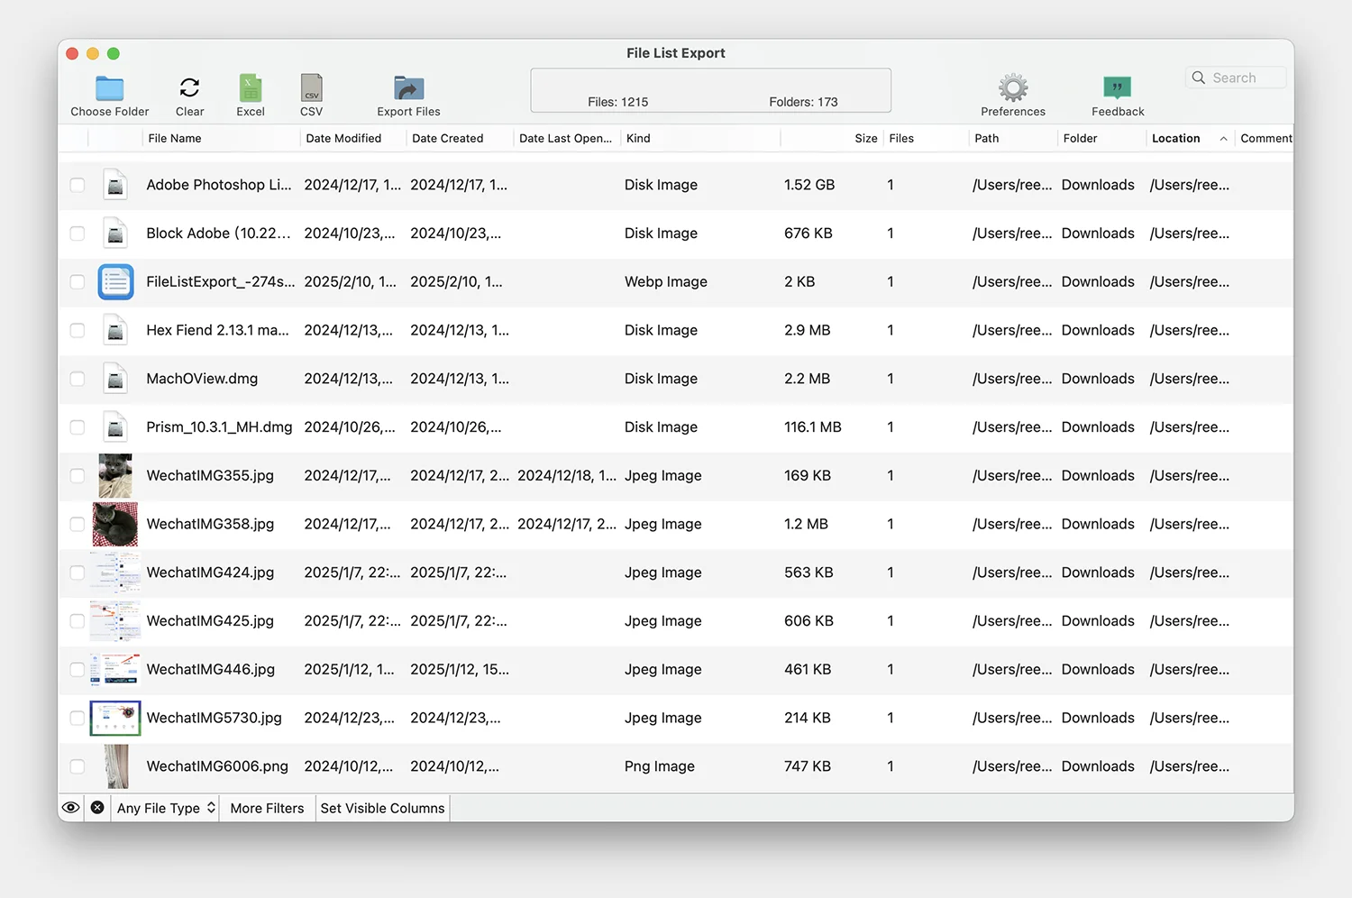Sort by the Date Modified column header

click(343, 139)
